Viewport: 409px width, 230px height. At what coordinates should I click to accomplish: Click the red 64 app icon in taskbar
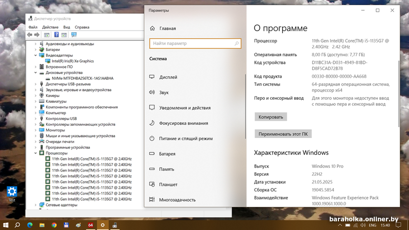(x=90, y=225)
